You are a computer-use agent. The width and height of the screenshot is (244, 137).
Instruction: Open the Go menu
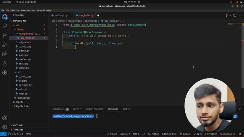click(x=29, y=10)
